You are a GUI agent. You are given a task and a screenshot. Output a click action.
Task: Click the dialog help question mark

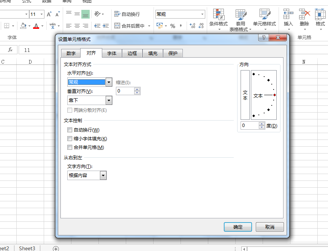pyautogui.click(x=263, y=38)
